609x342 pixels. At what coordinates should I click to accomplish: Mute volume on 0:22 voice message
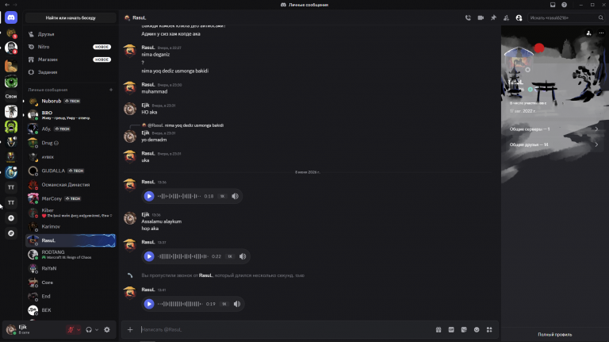tap(243, 256)
